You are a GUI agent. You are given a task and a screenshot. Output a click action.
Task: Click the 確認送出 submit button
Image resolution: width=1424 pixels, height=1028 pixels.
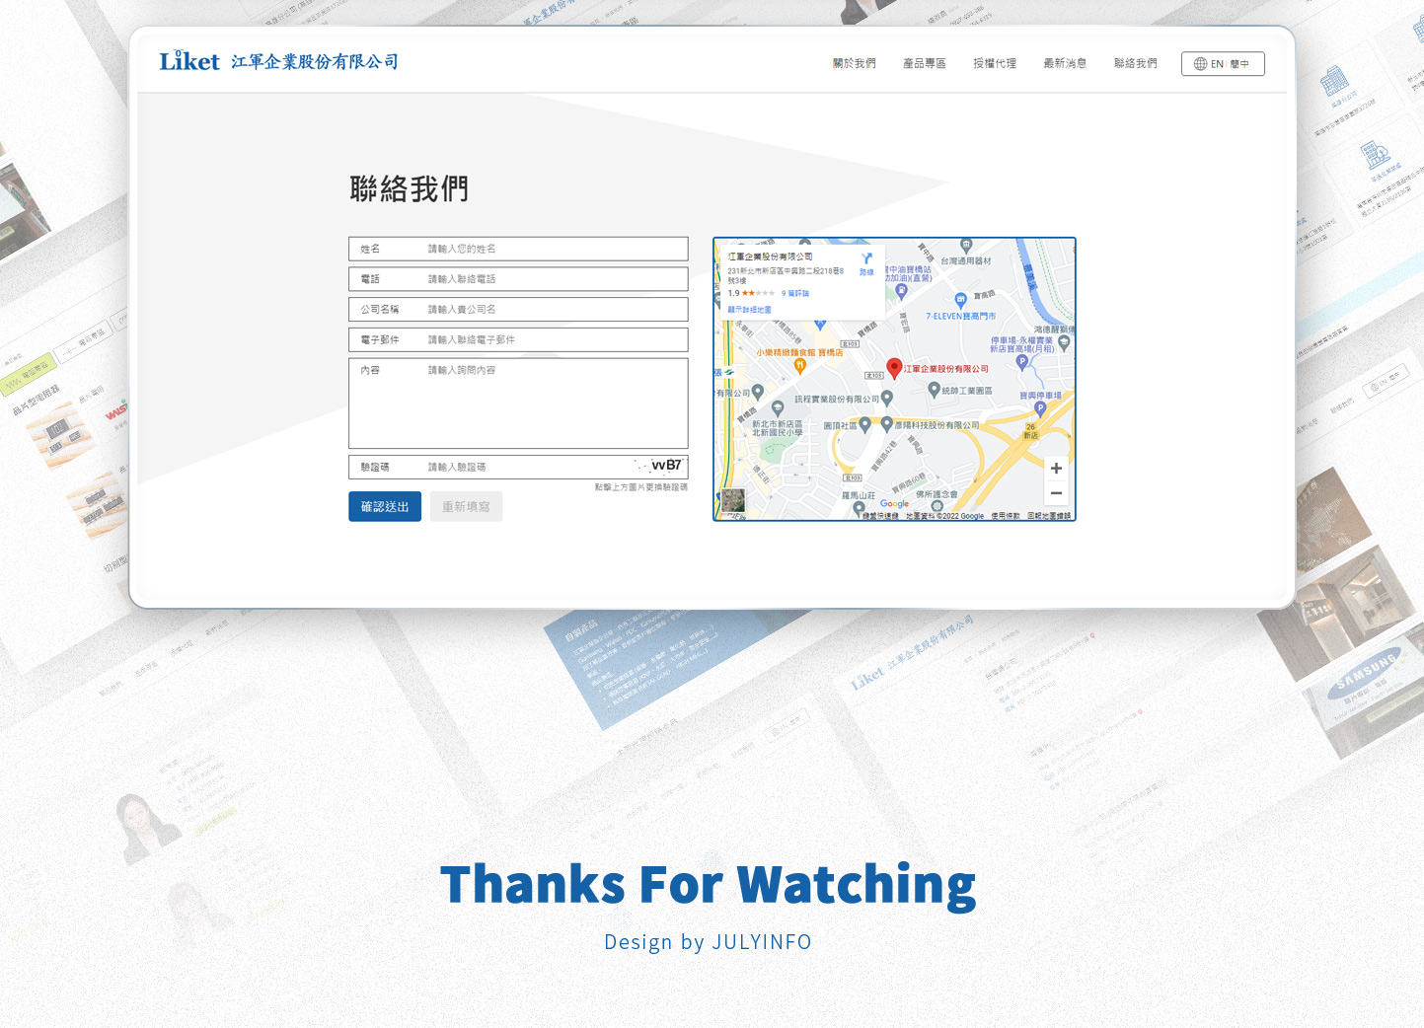tap(385, 507)
